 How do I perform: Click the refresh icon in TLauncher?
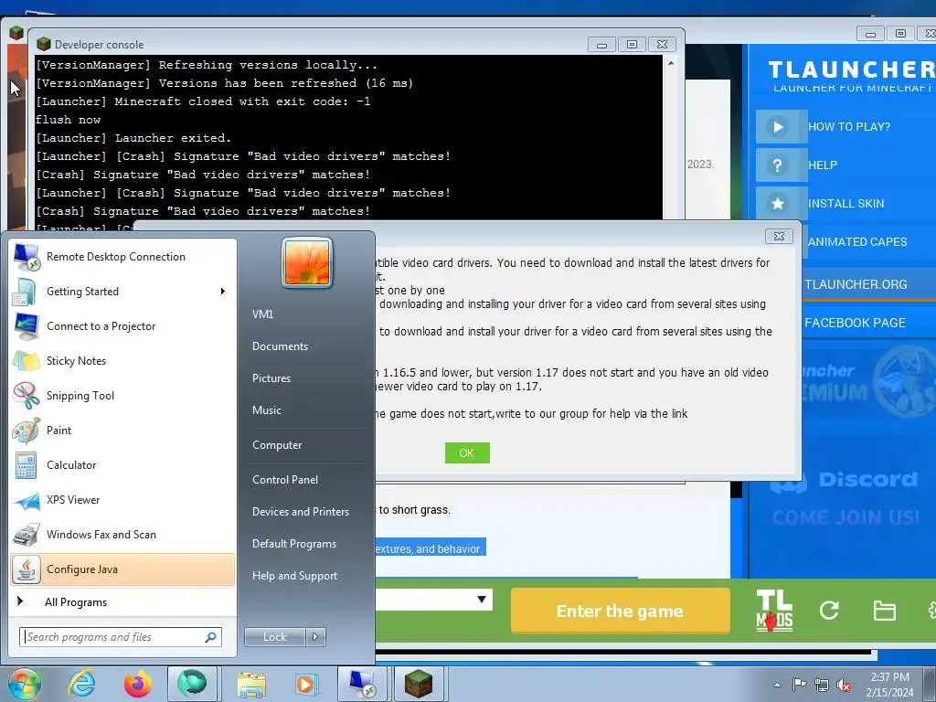pyautogui.click(x=829, y=610)
